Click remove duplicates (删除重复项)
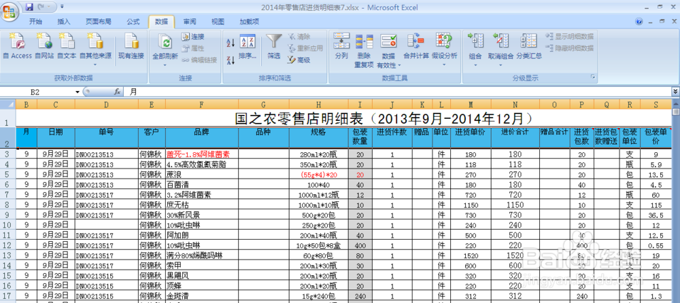Viewport: 680px width, 303px height. pos(364,50)
